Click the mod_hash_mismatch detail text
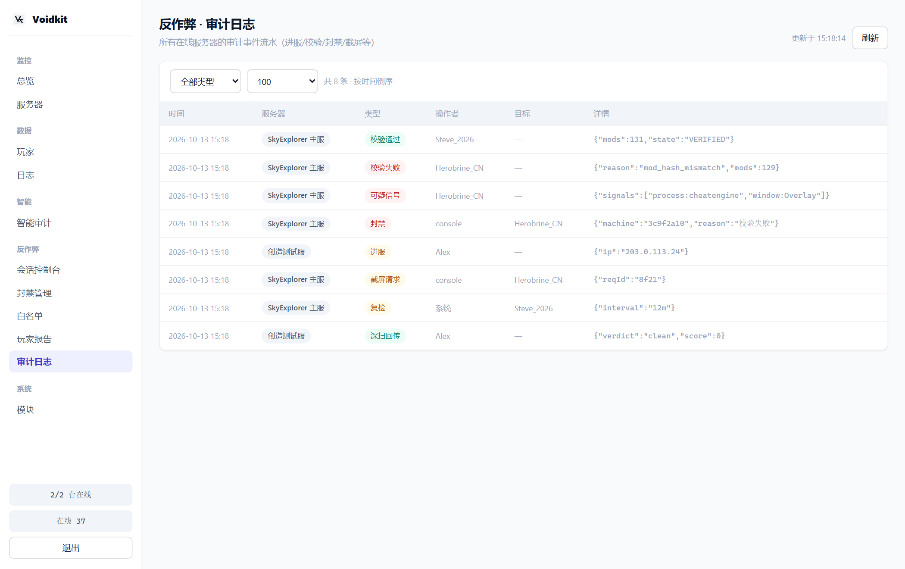Screen dimensions: 905x569 pos(687,168)
